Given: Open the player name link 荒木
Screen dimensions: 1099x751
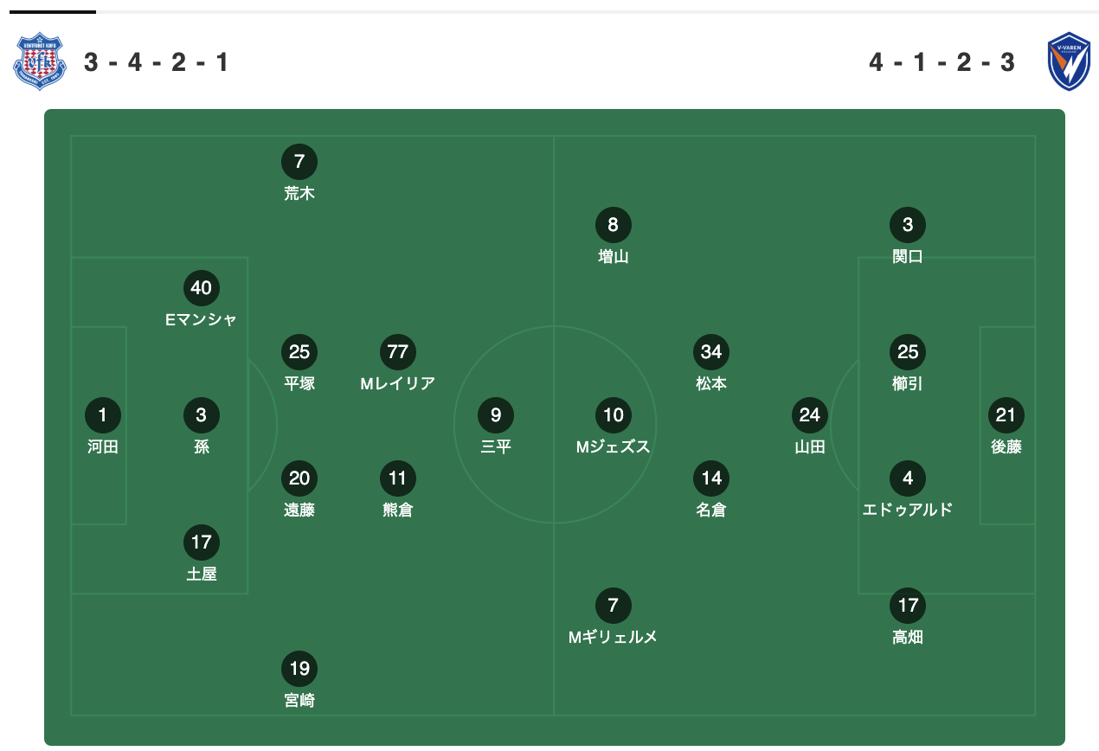Looking at the screenshot, I should click(x=299, y=194).
